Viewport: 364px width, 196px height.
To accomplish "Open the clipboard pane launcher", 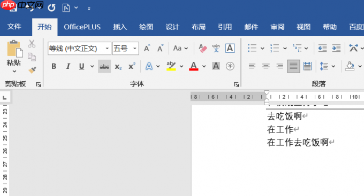I will tap(39, 84).
